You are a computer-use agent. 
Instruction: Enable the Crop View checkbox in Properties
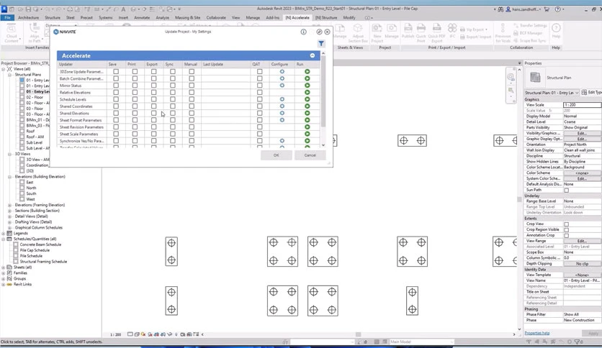pyautogui.click(x=566, y=224)
